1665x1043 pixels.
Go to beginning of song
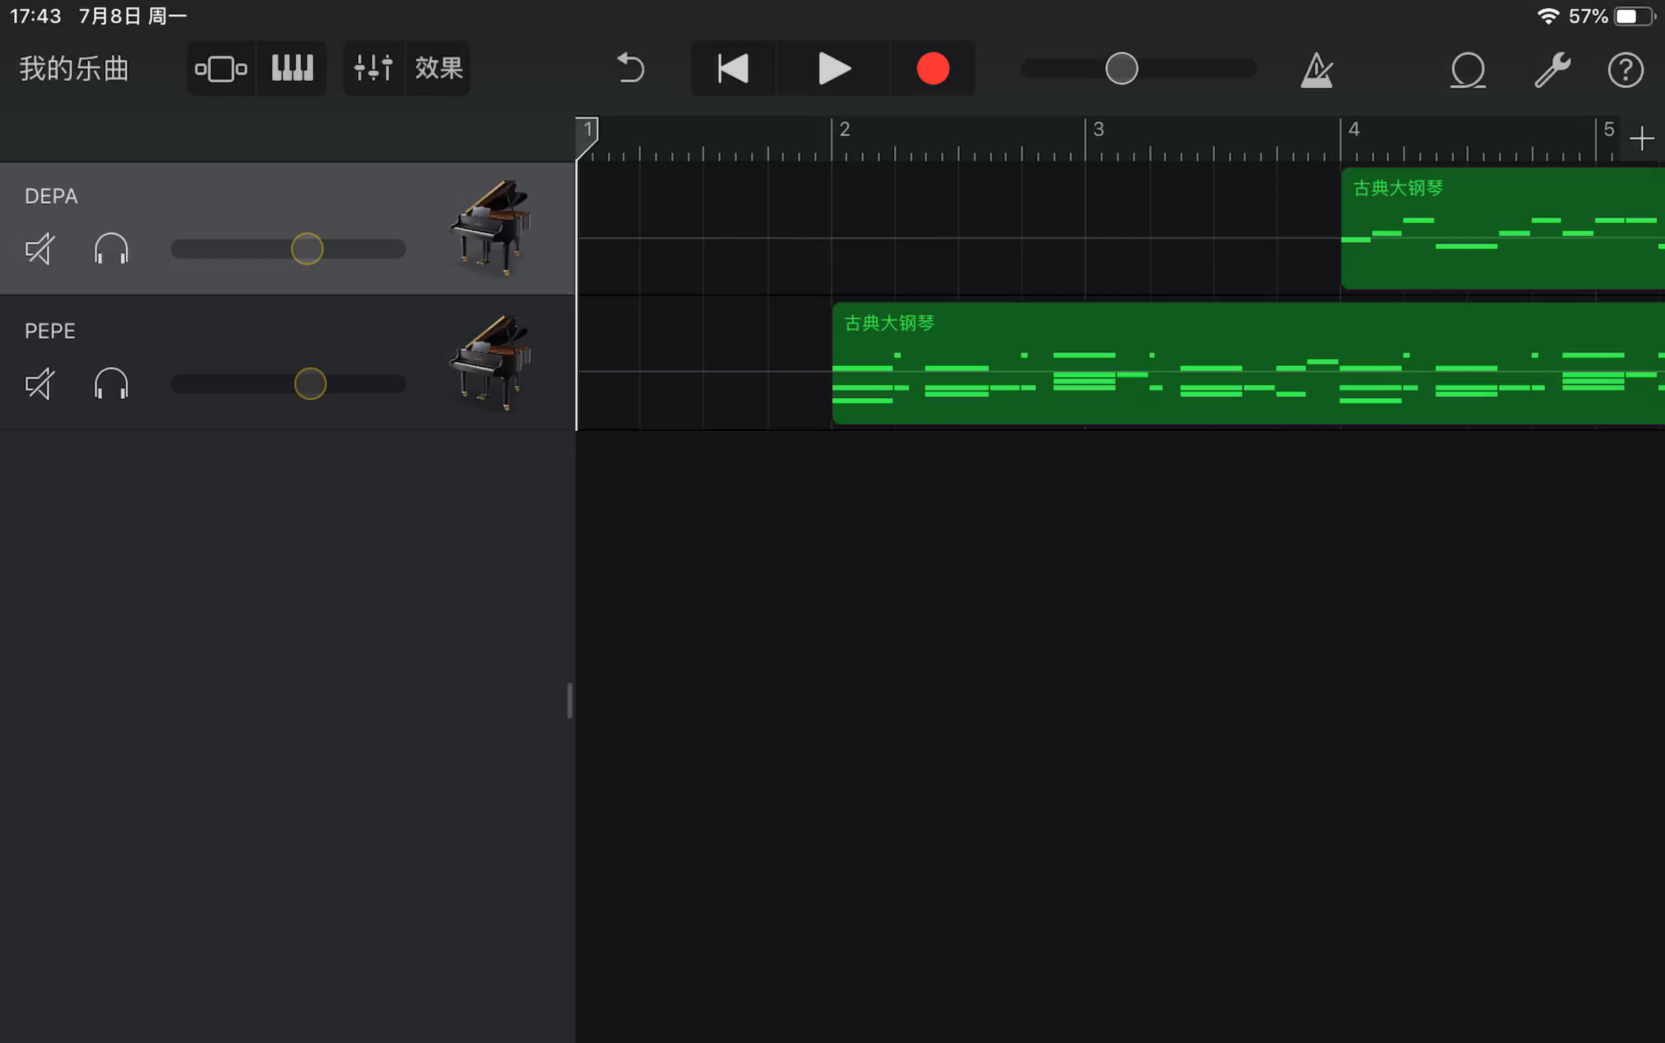point(733,68)
